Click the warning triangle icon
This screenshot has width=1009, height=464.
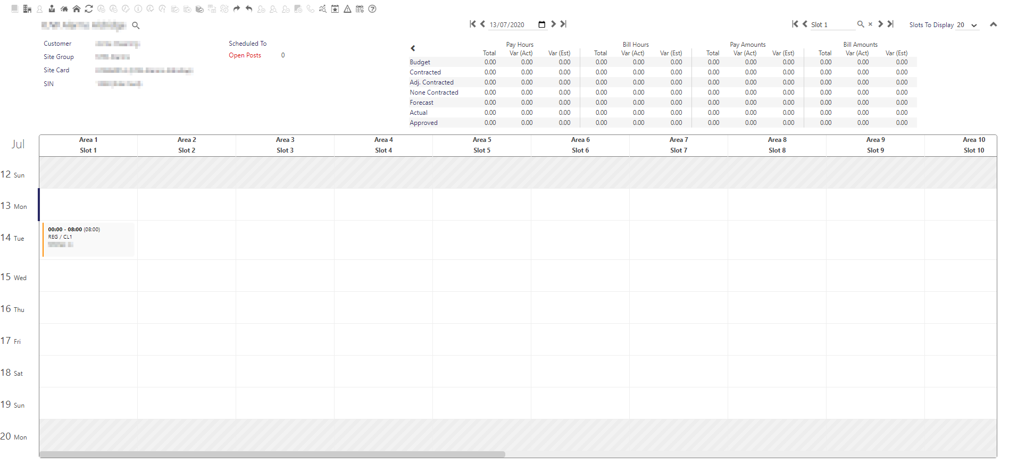pyautogui.click(x=347, y=9)
